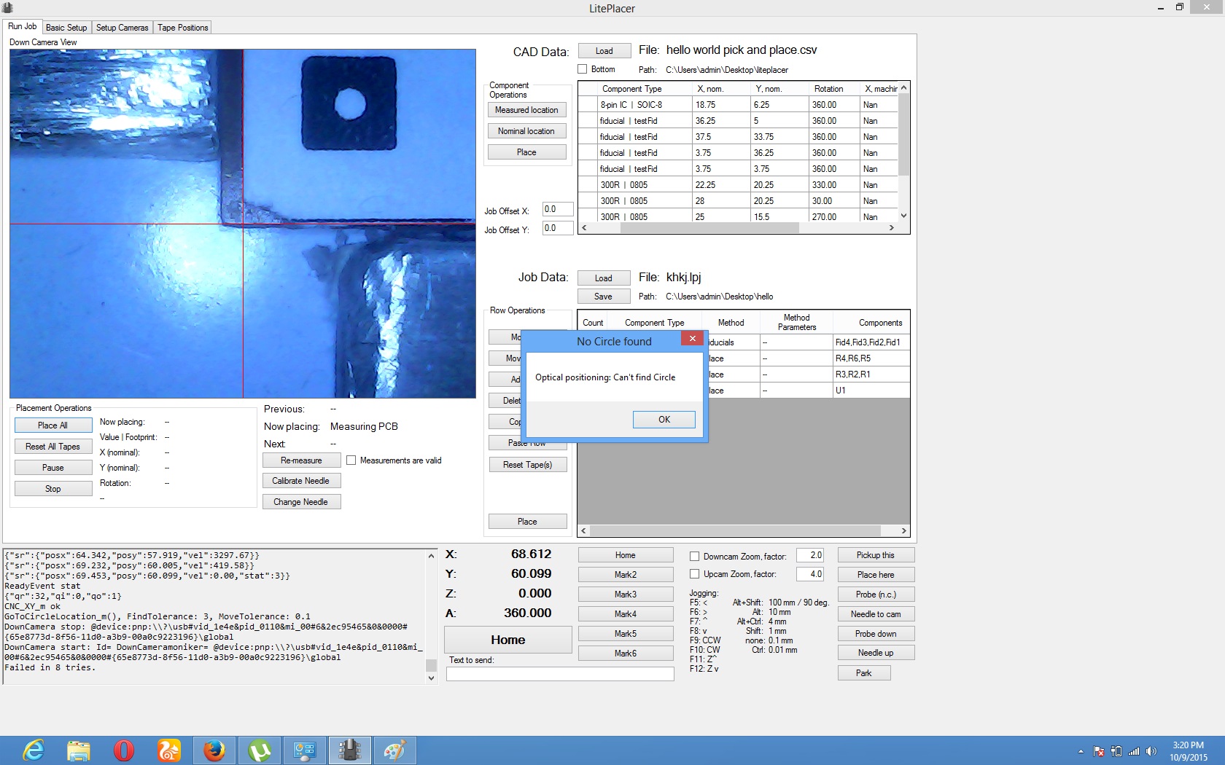1225x765 pixels.
Task: Click Measured location button
Action: pyautogui.click(x=526, y=110)
